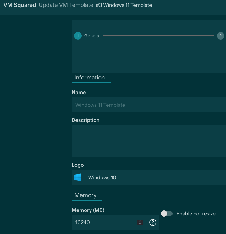Click the Enable hot resize label
This screenshot has height=234, width=226.
coord(196,214)
